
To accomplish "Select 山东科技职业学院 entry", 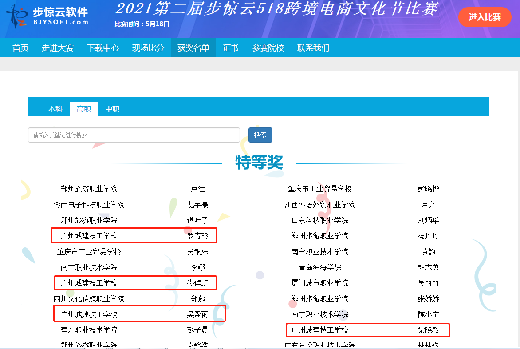I will point(320,220).
